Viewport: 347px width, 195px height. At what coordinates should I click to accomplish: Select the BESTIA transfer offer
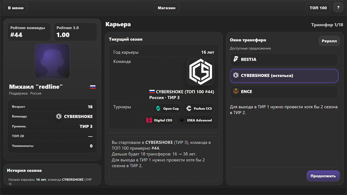(x=284, y=60)
